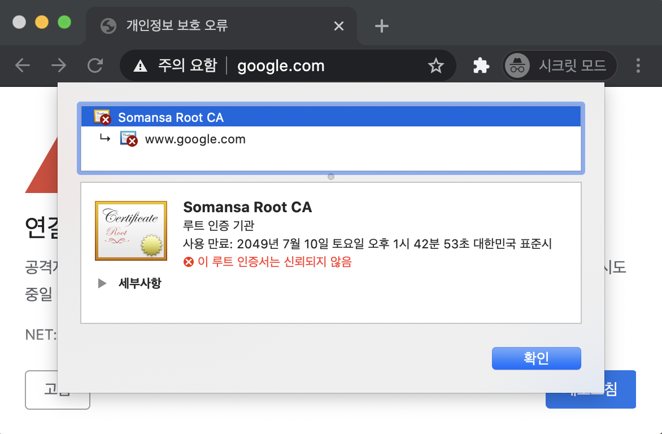Click the bold Somansa Root CA heading

[x=247, y=207]
